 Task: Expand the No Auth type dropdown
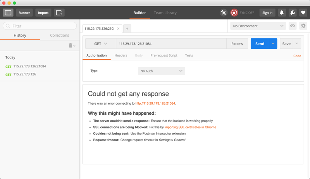click(x=161, y=71)
